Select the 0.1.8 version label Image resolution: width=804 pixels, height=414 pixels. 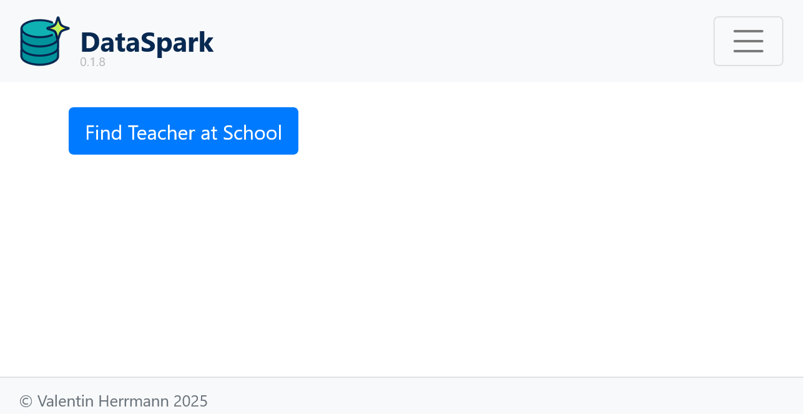[92, 62]
